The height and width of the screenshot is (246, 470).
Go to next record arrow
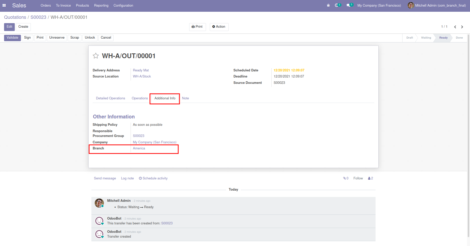tap(462, 27)
